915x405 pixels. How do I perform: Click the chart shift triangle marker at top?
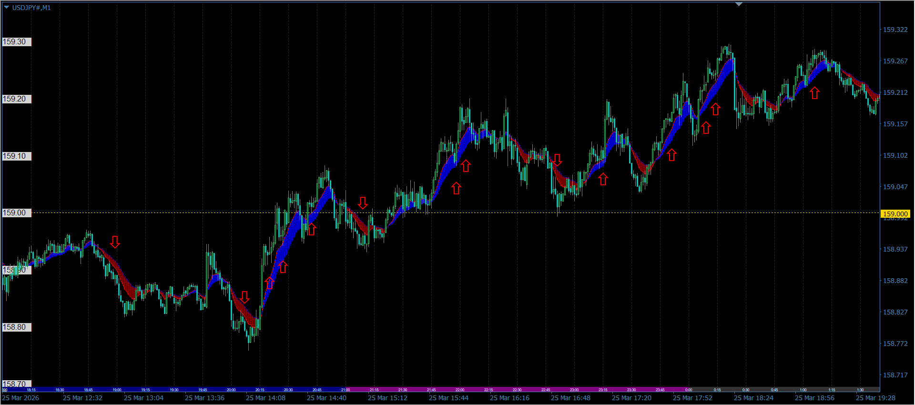click(x=739, y=4)
